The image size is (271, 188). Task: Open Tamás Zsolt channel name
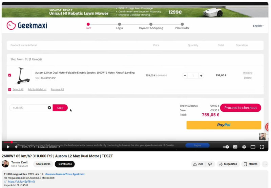point(19,162)
